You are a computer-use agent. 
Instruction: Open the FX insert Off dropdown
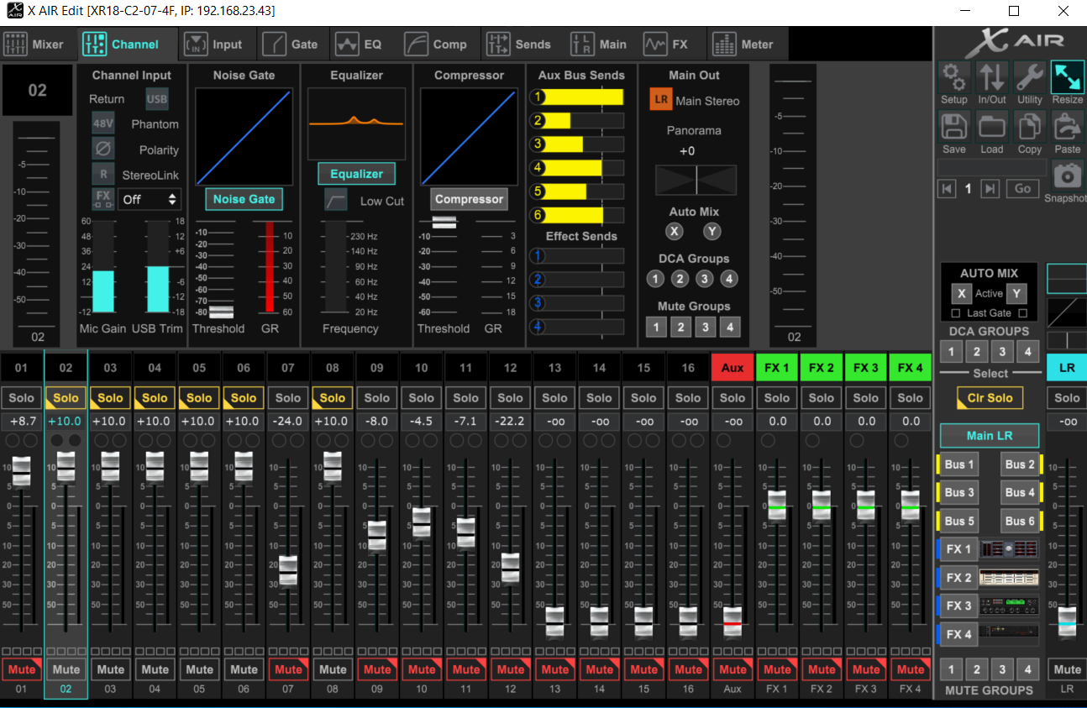point(150,199)
